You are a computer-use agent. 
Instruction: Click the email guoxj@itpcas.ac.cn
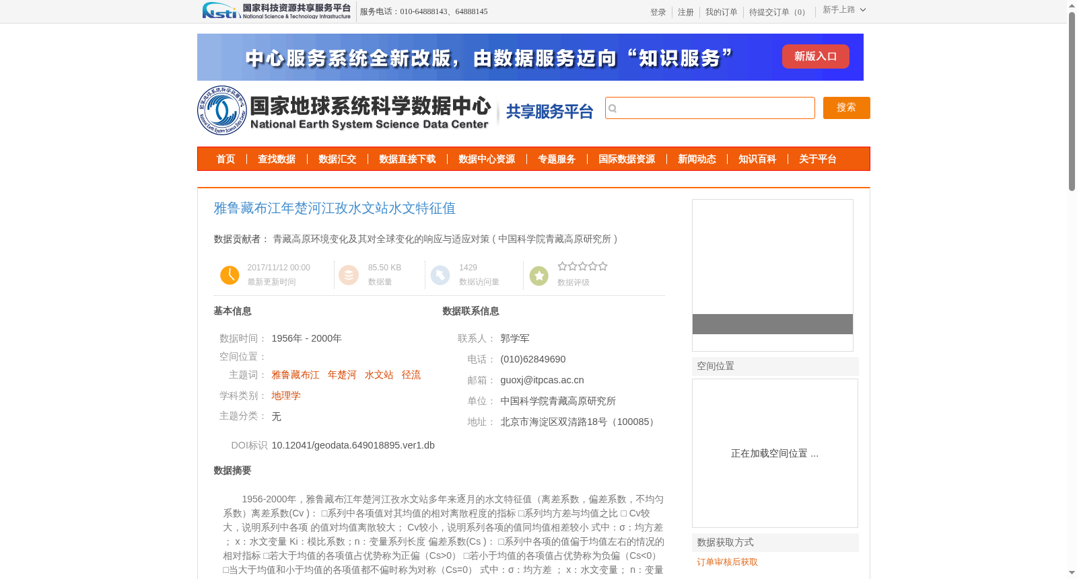pos(542,380)
